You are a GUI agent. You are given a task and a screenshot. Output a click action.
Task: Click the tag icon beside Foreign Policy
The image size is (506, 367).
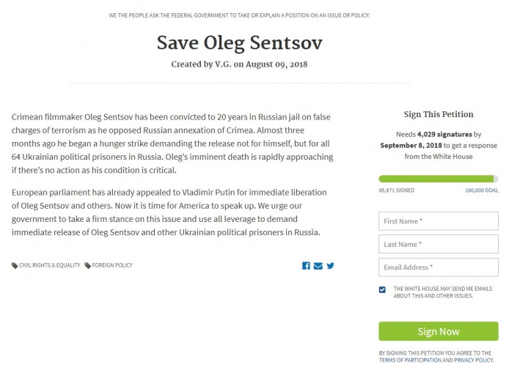[x=88, y=265]
